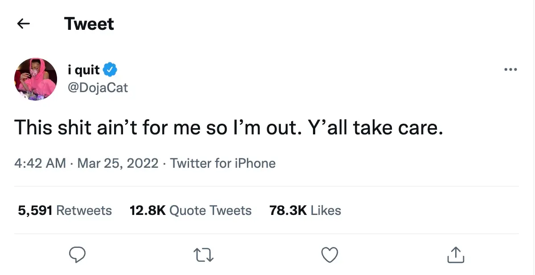Open Doja Cat's profile picture
Screen dimensions: 535x275
(35, 79)
